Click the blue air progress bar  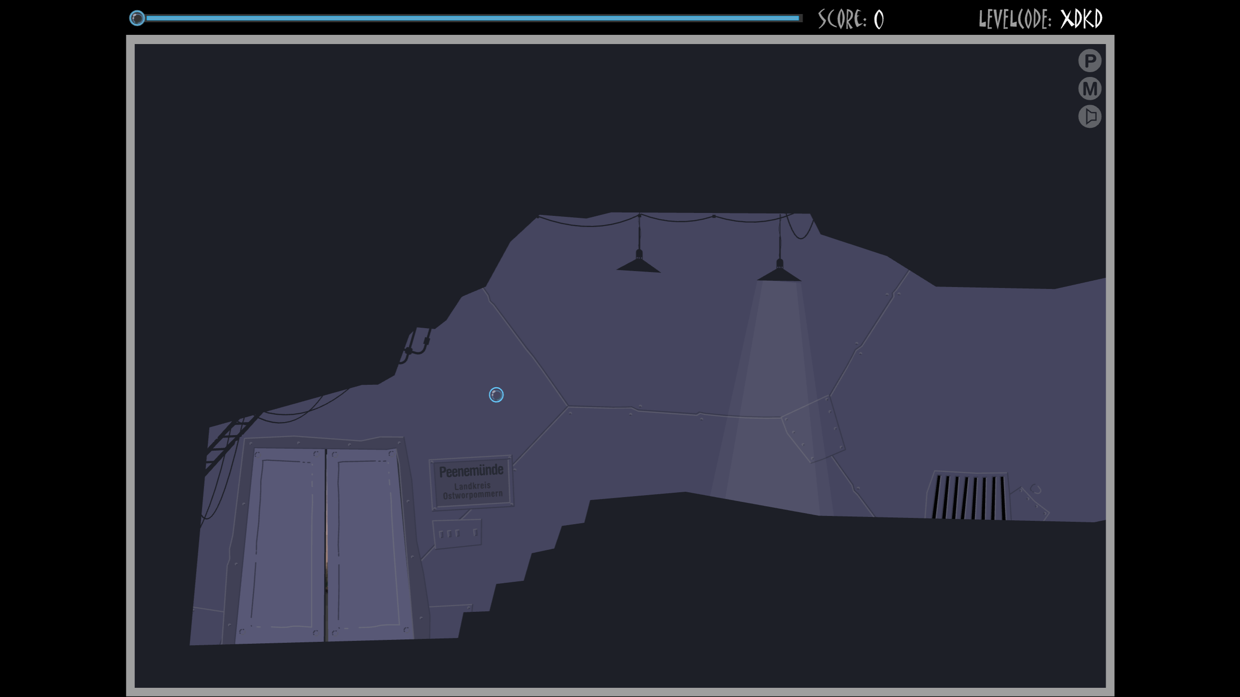(472, 18)
